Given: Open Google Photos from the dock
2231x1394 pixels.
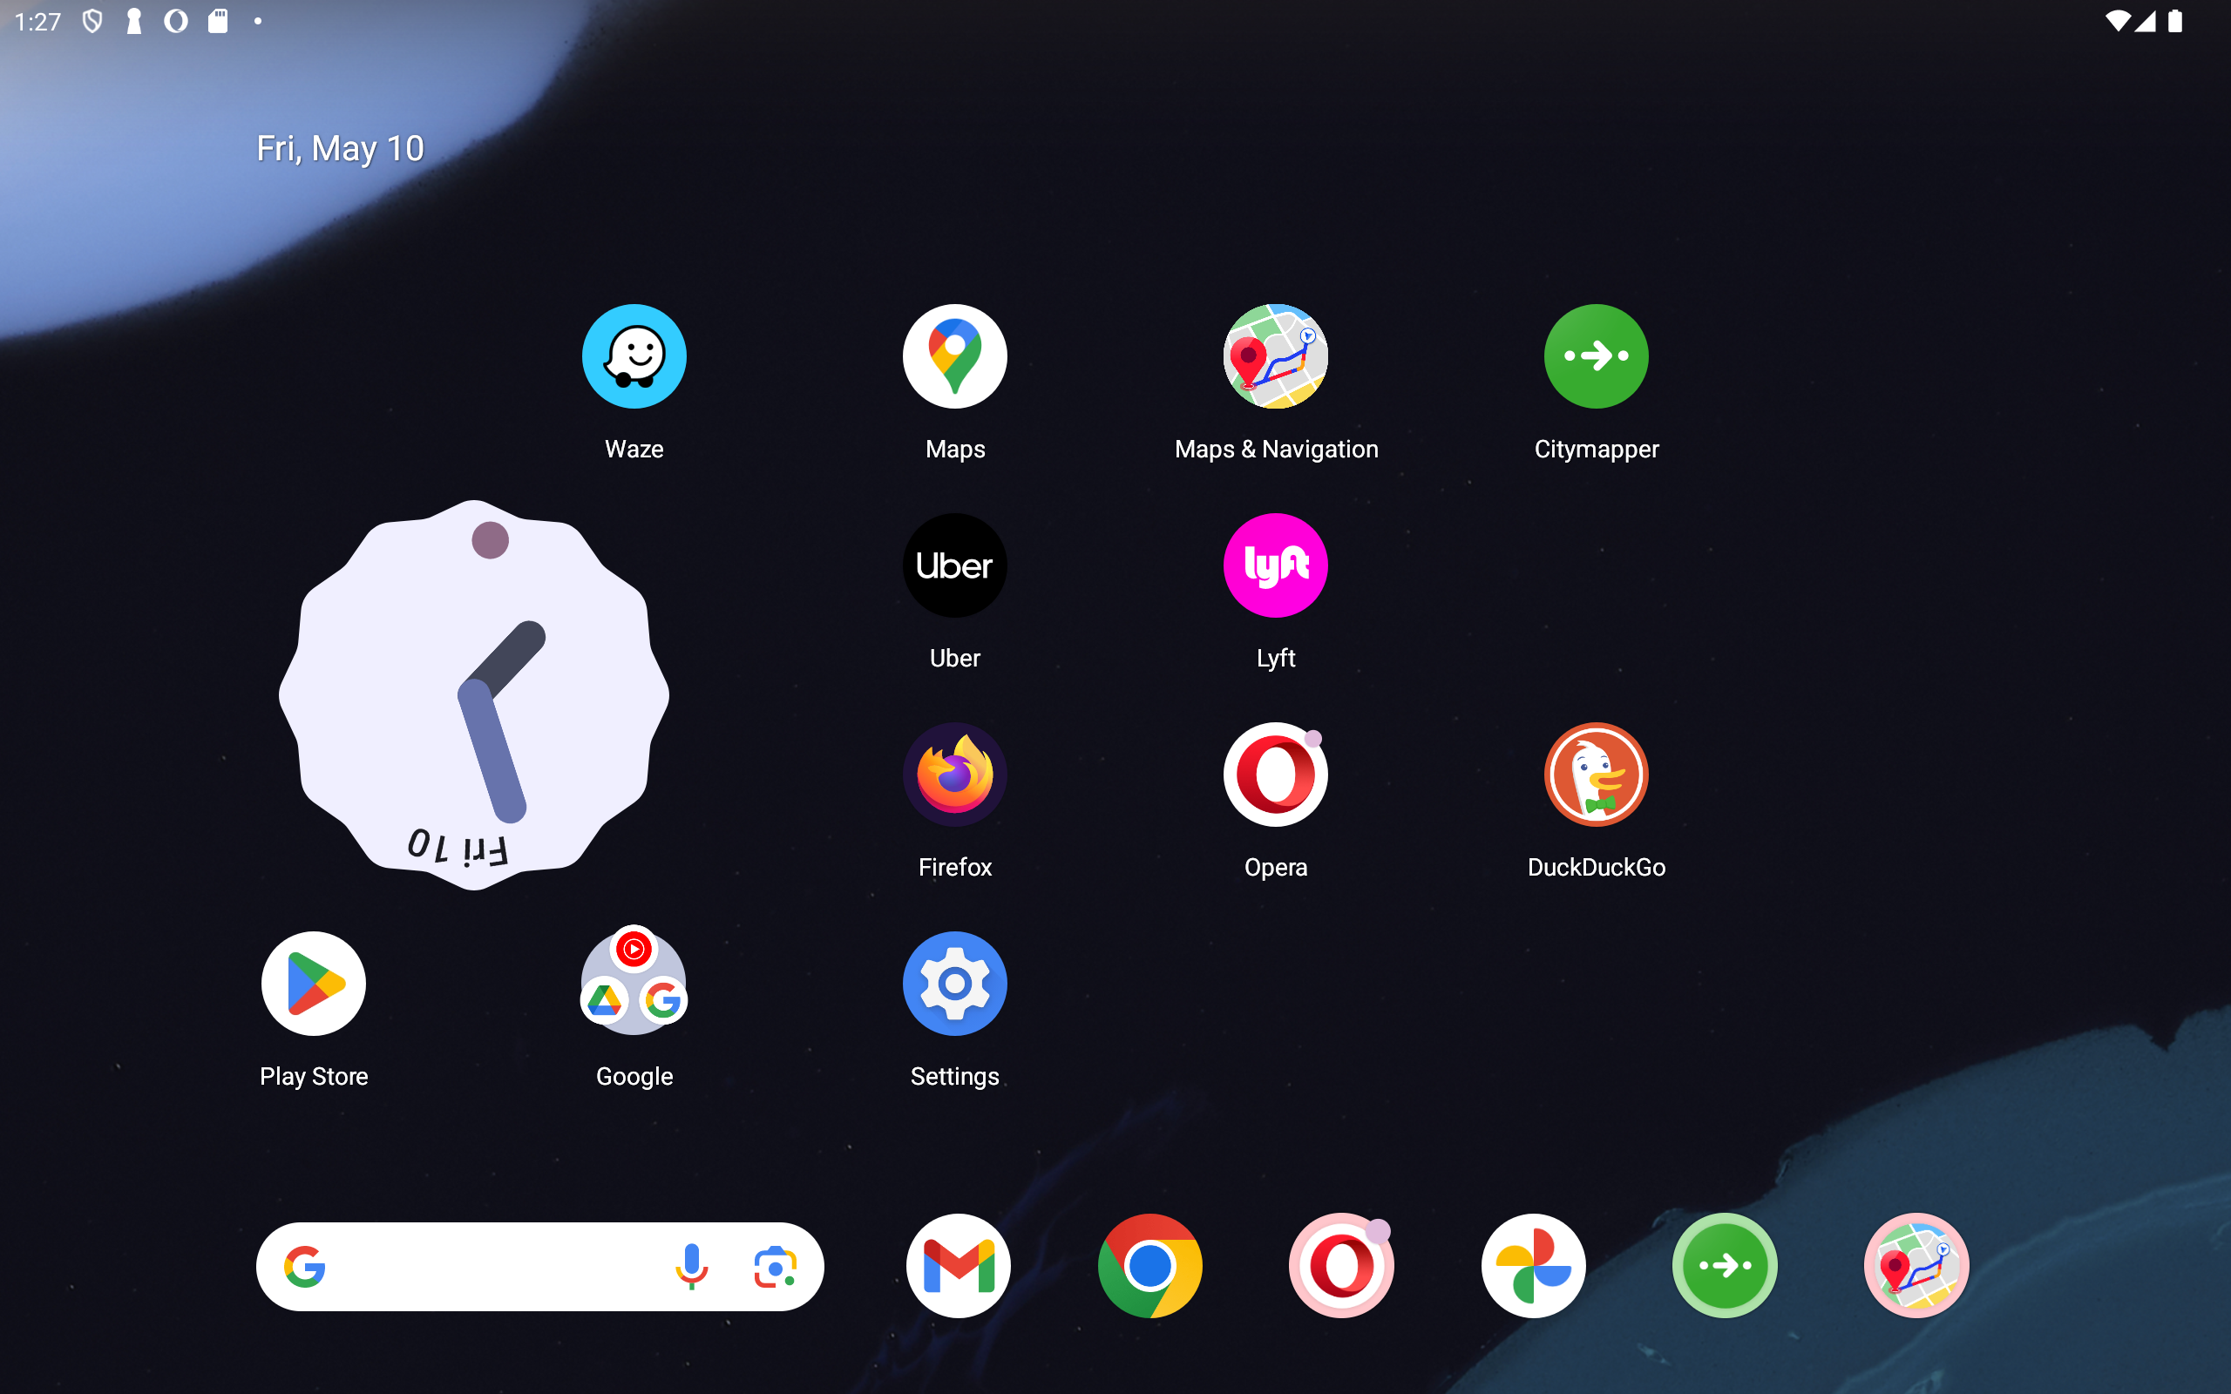Looking at the screenshot, I should [x=1533, y=1266].
